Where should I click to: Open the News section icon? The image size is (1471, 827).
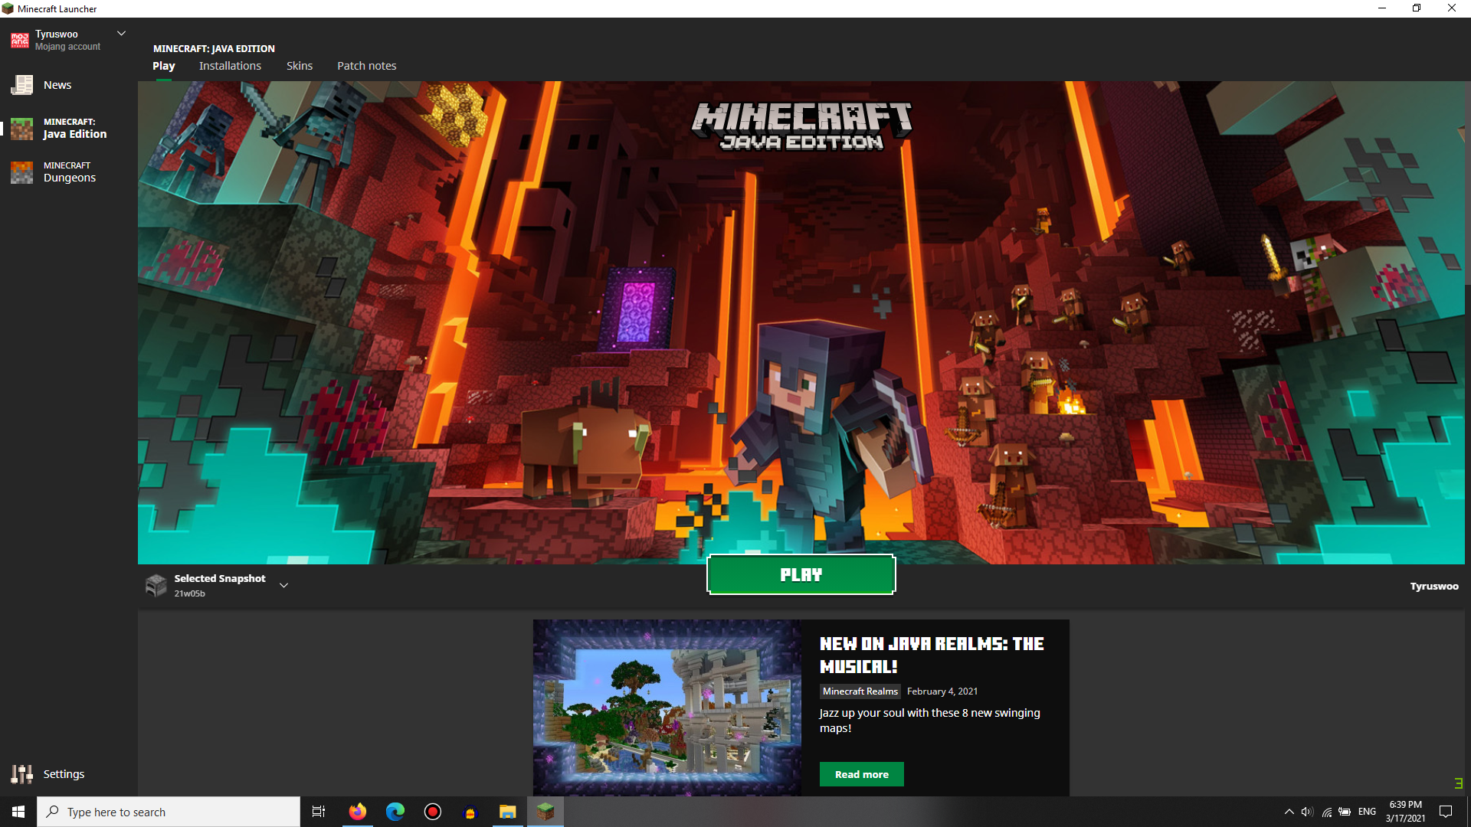[21, 85]
